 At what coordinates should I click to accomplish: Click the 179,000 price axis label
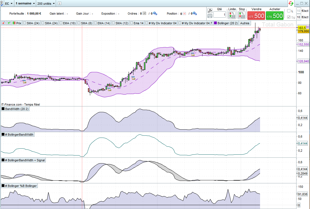pyautogui.click(x=303, y=31)
